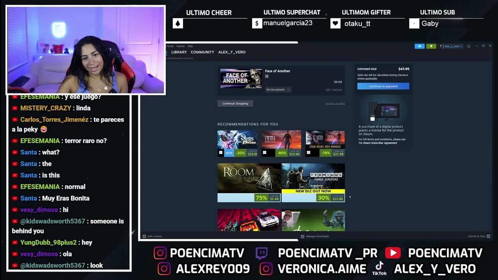Expand the 'For my account' dropdown
The width and height of the screenshot is (498, 280).
(x=278, y=90)
